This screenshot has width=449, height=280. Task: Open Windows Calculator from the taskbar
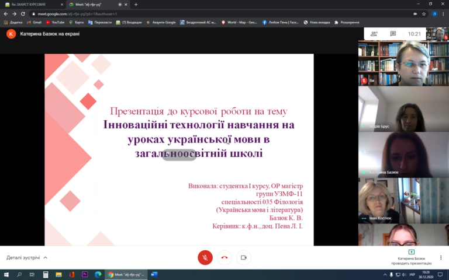(x=46, y=275)
